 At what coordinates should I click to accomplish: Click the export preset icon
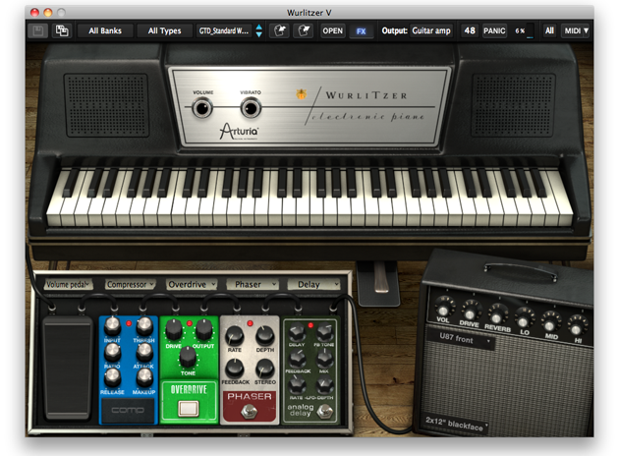coord(304,30)
